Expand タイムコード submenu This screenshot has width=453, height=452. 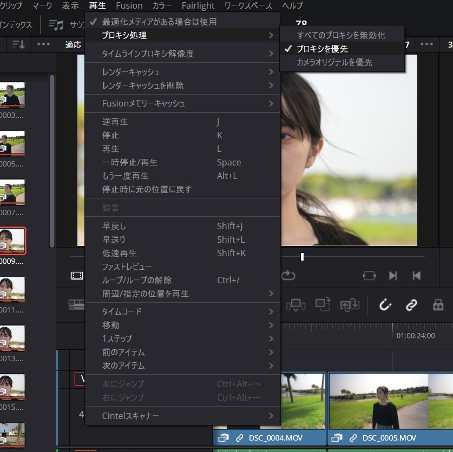click(x=182, y=311)
